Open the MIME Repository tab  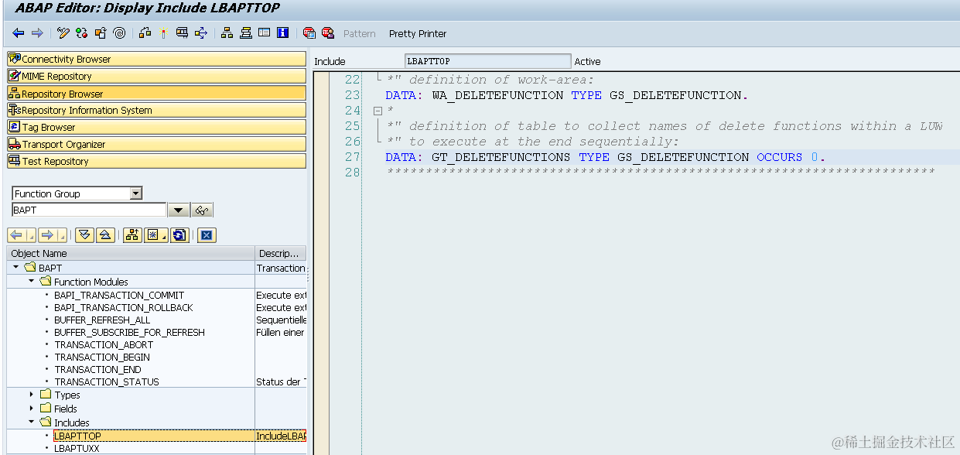[x=156, y=76]
